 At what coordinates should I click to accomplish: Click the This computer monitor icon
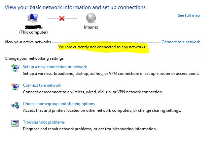[x=33, y=18]
